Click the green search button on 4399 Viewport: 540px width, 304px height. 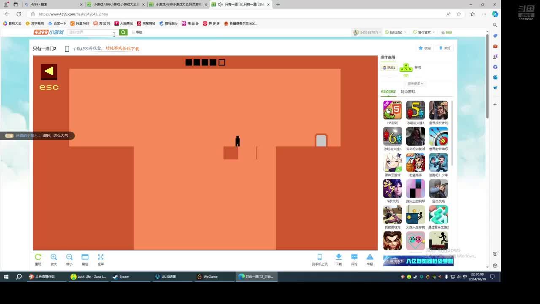click(x=123, y=32)
